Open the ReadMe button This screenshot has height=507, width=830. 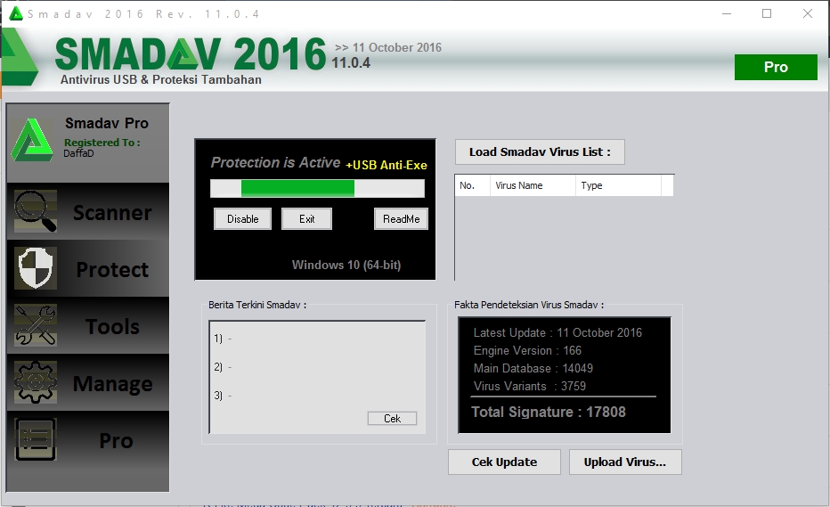click(x=402, y=219)
